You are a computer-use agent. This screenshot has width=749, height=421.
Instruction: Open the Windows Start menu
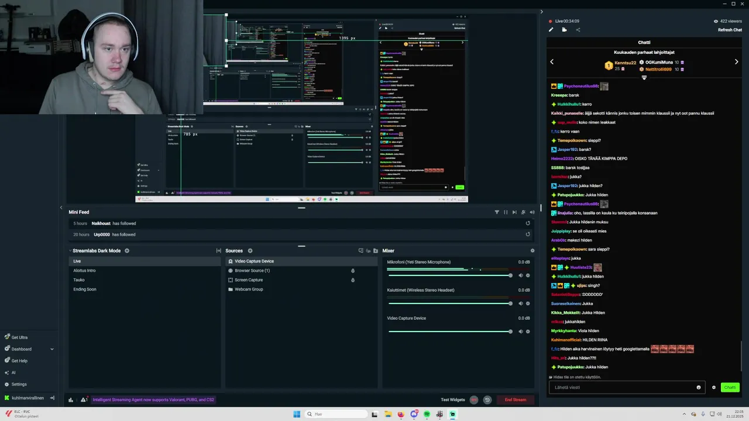point(297,414)
